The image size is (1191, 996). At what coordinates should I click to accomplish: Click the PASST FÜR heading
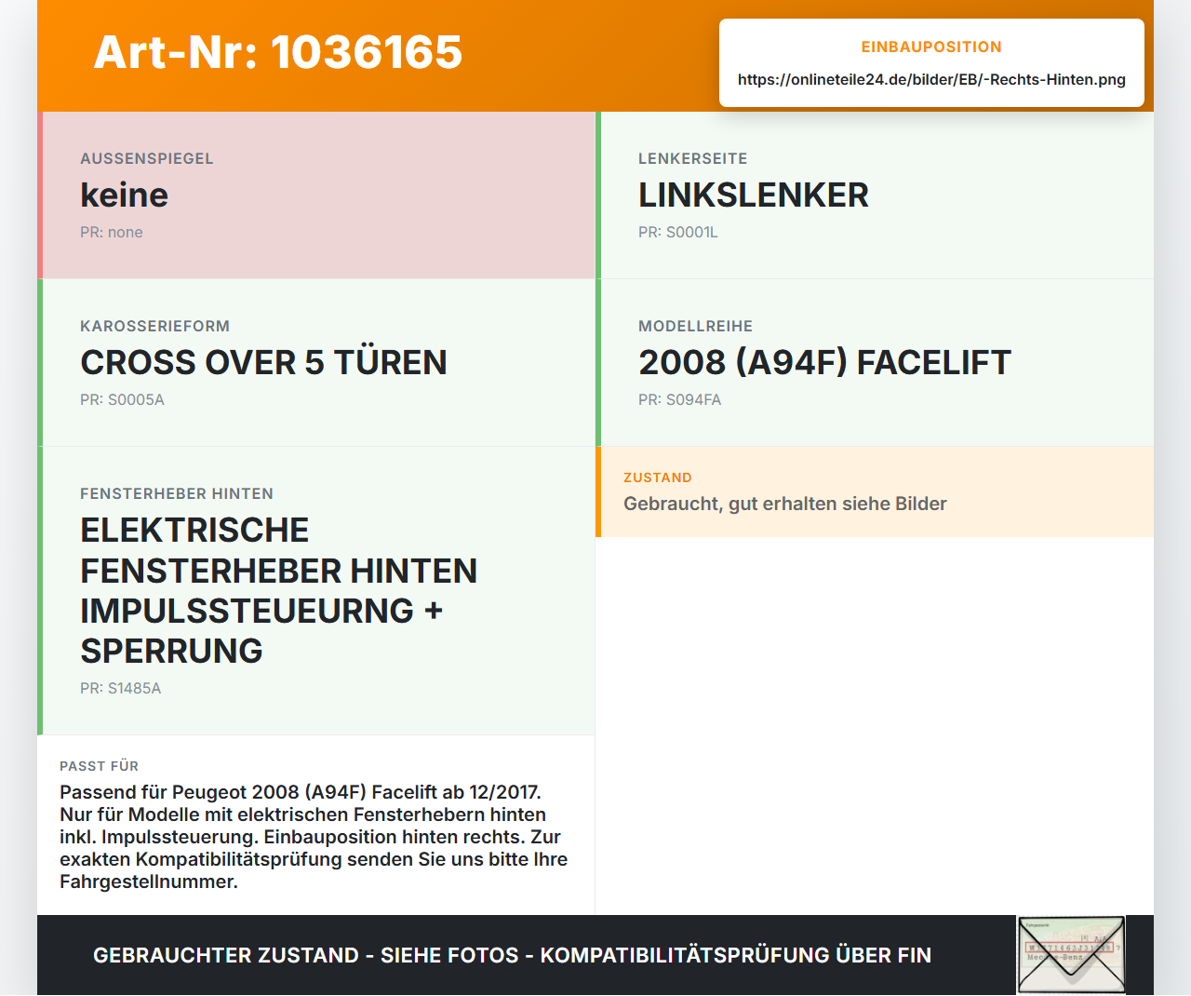coord(100,766)
